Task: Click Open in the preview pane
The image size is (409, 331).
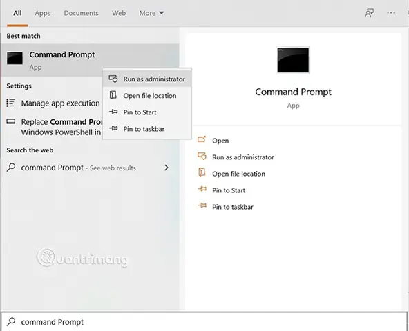Action: tap(220, 141)
